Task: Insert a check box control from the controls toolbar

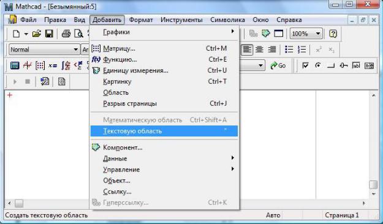Action: 305,65
